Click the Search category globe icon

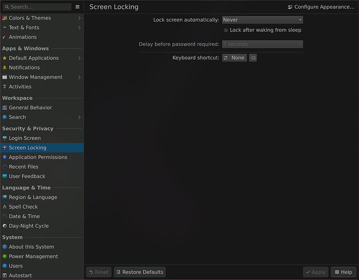coord(4,117)
